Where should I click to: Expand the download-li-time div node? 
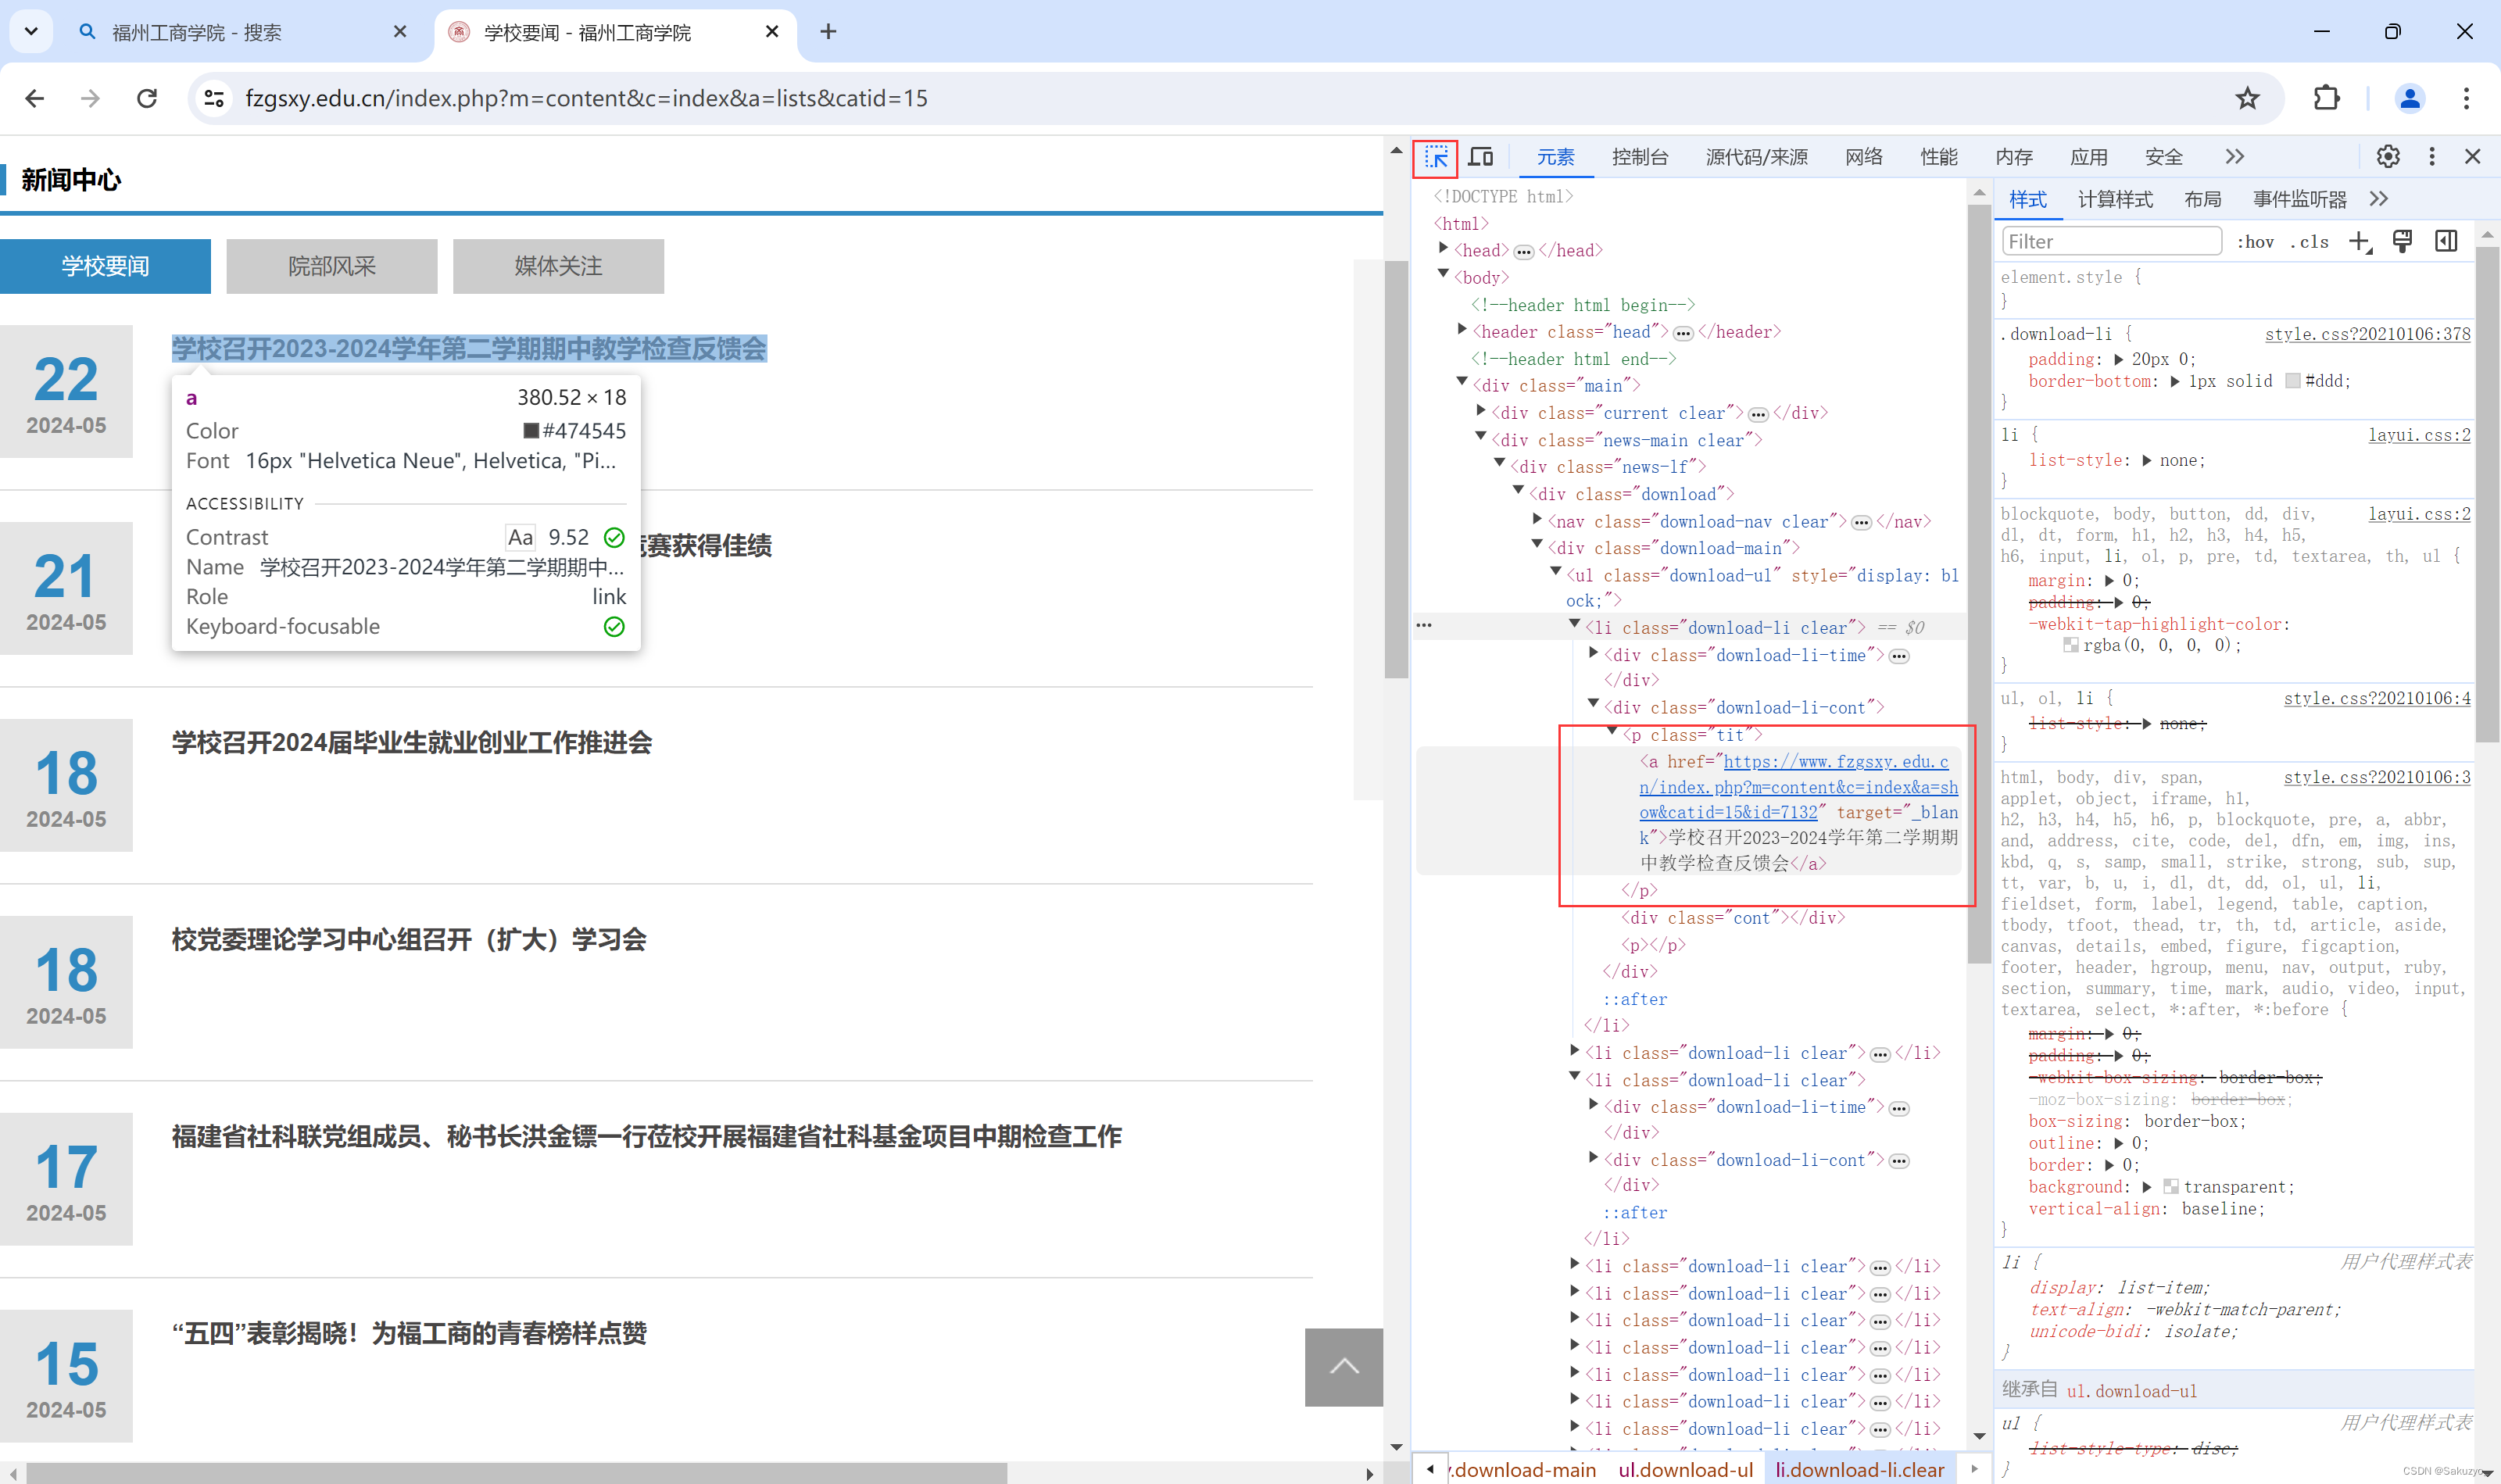pyautogui.click(x=1593, y=653)
